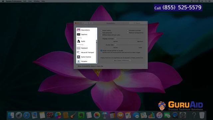Click Open Display Preferences button
Viewport: 213px width, 120px height.
122,60
